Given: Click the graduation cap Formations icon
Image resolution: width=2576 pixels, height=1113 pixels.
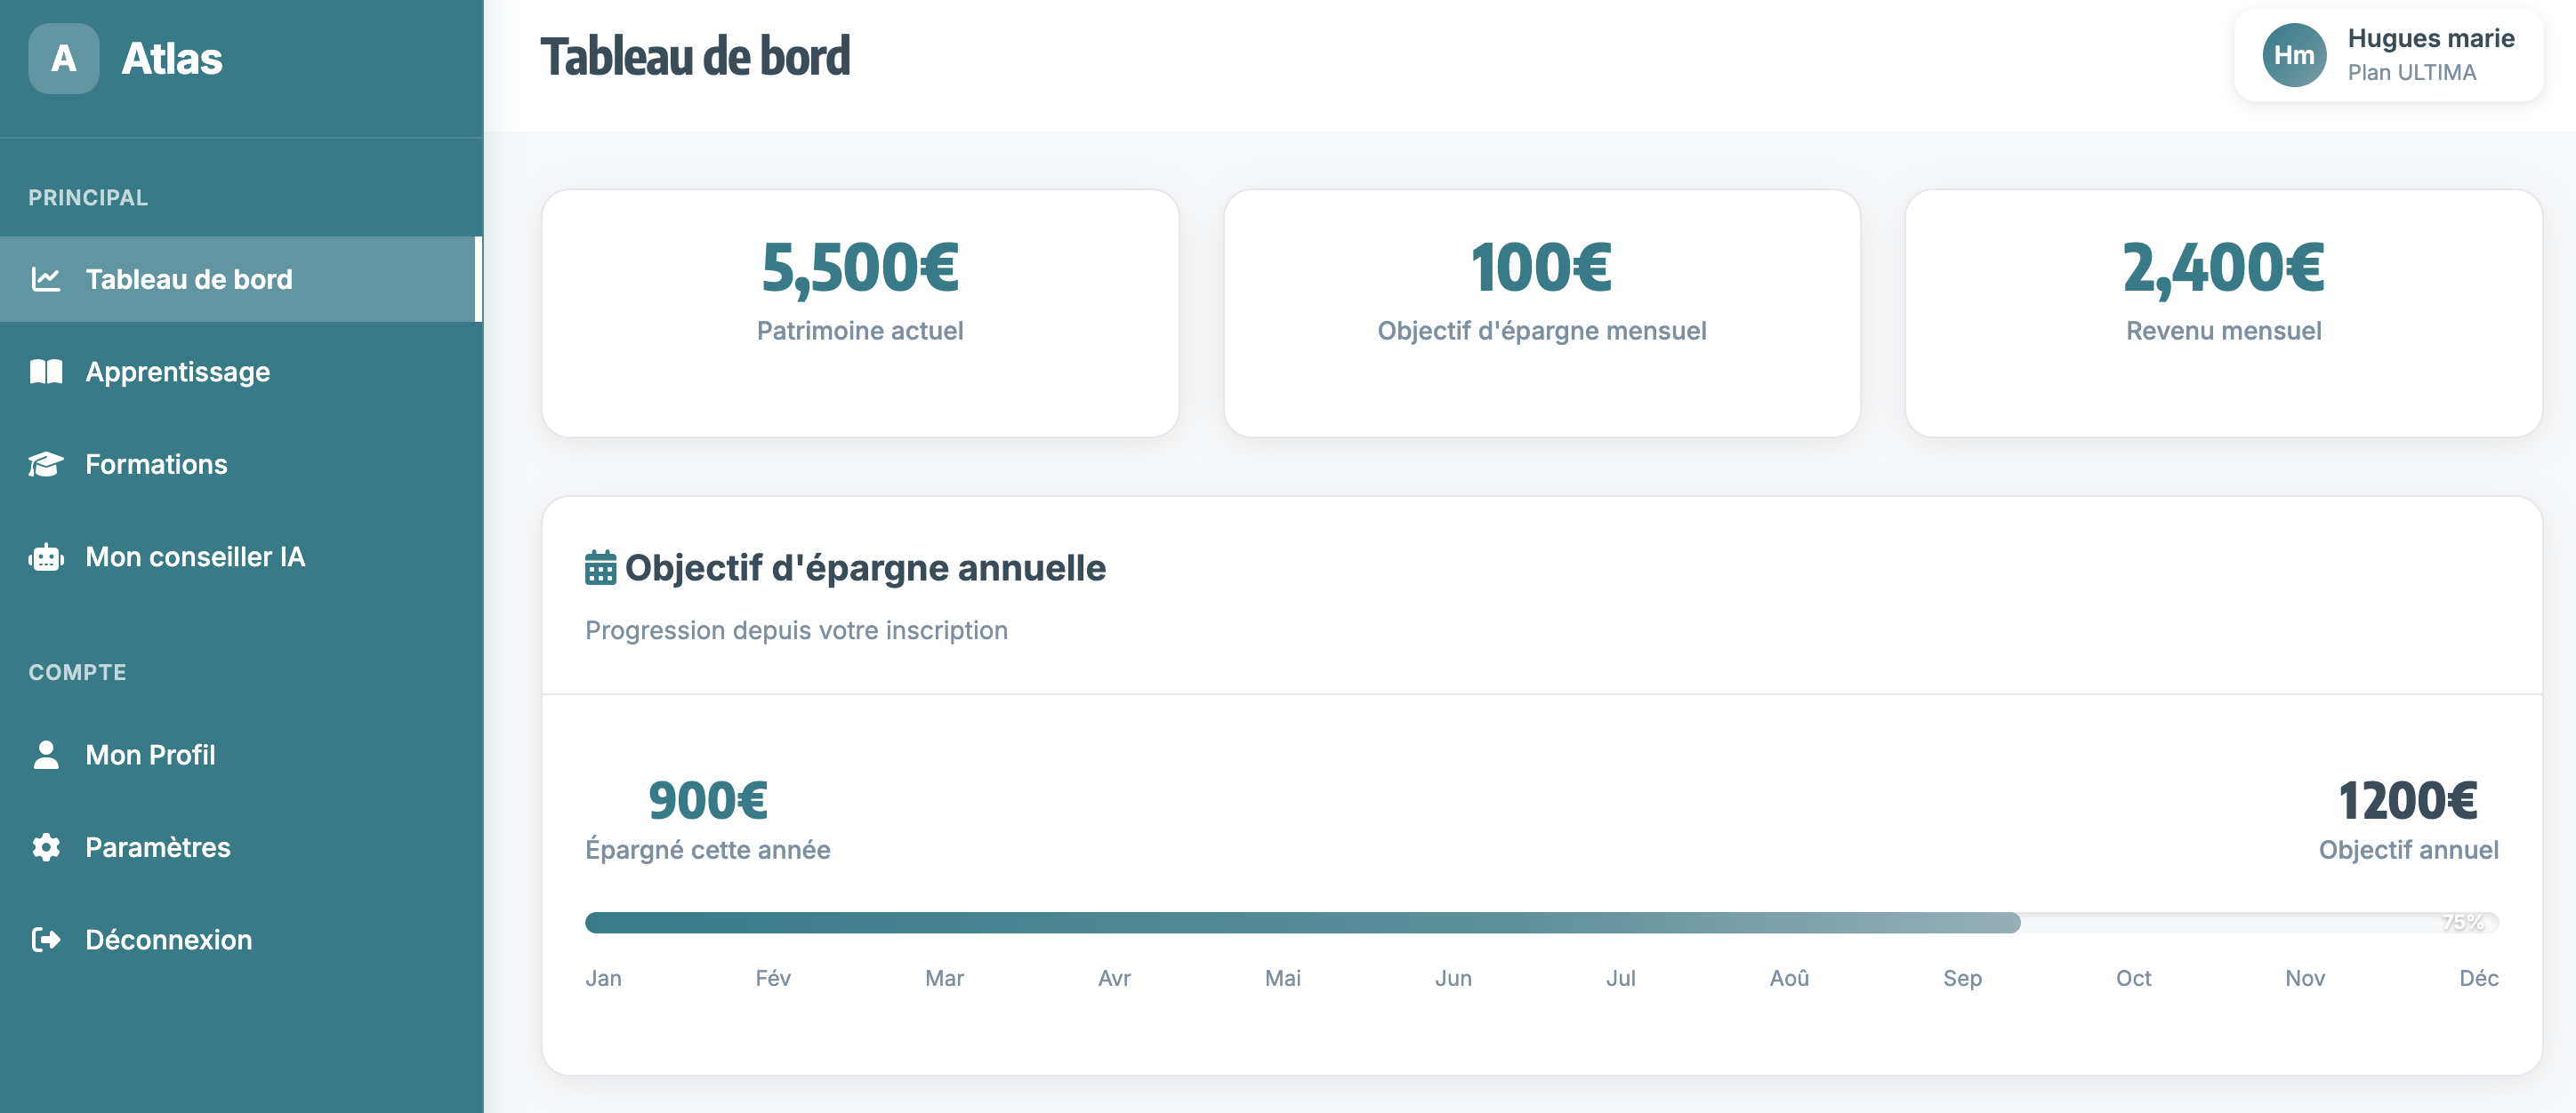Looking at the screenshot, I should pyautogui.click(x=46, y=465).
